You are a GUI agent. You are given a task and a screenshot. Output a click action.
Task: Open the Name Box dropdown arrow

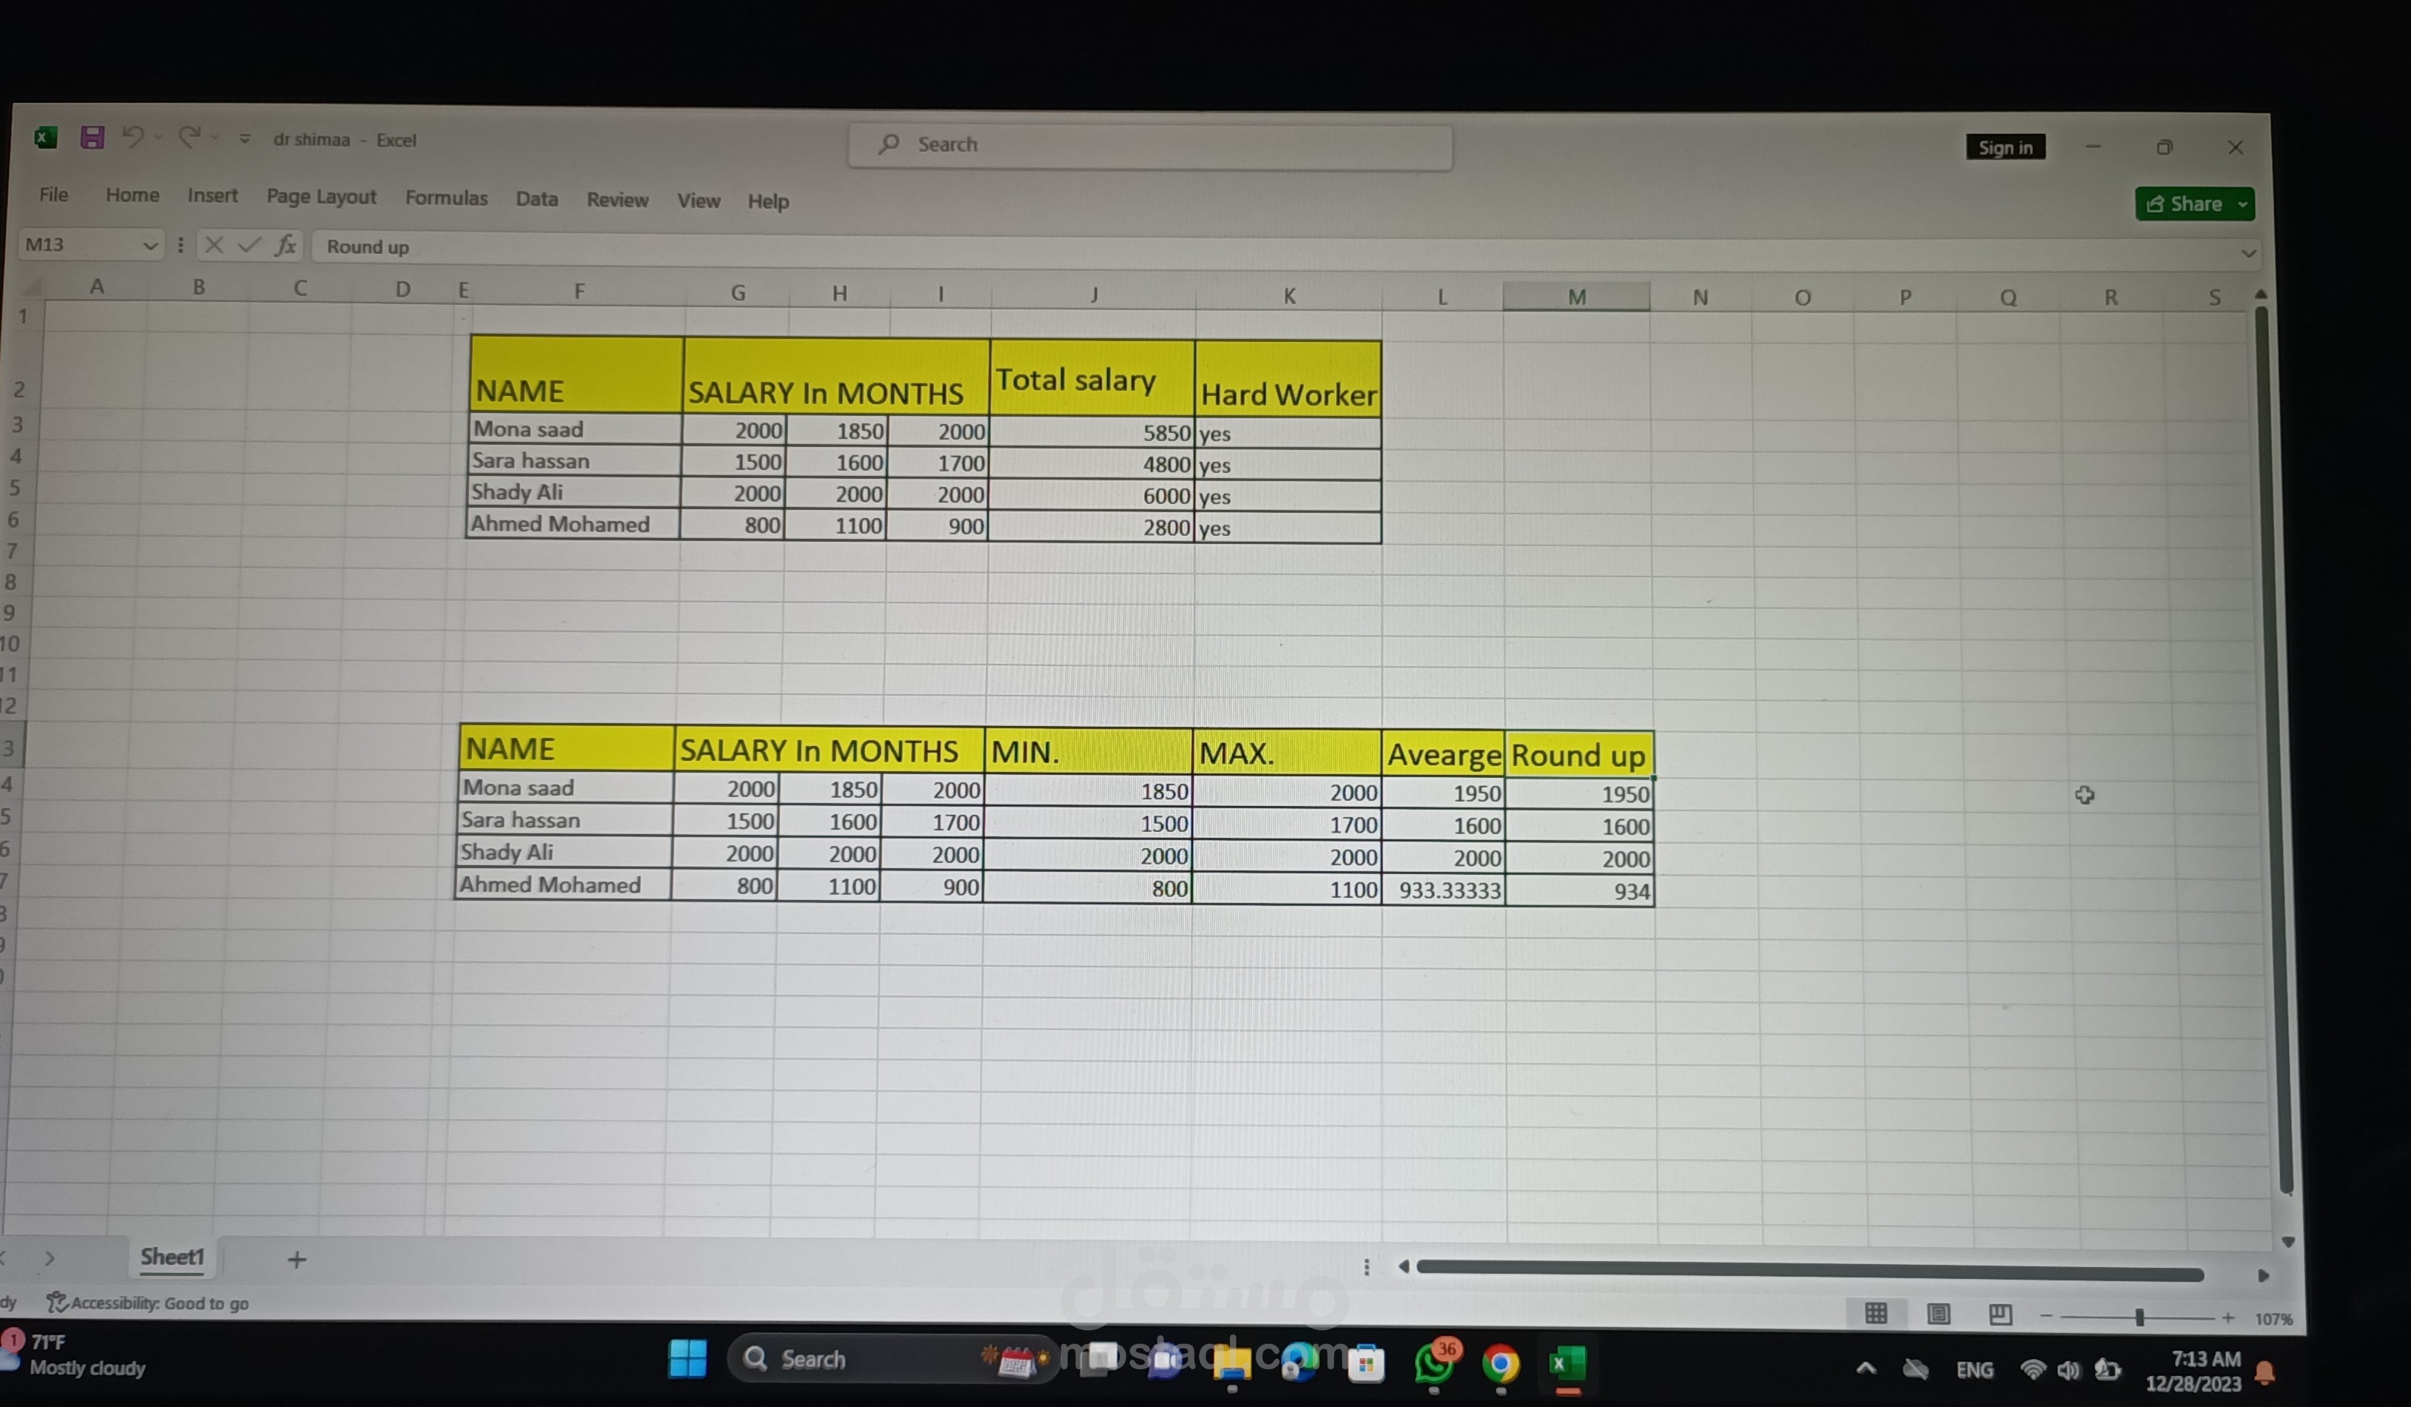coord(149,246)
